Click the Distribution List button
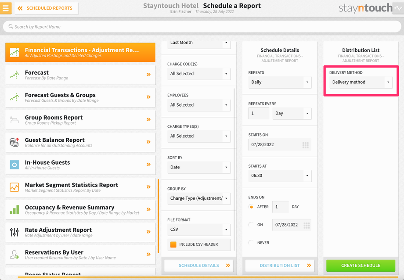This screenshot has width=404, height=280. (x=280, y=266)
